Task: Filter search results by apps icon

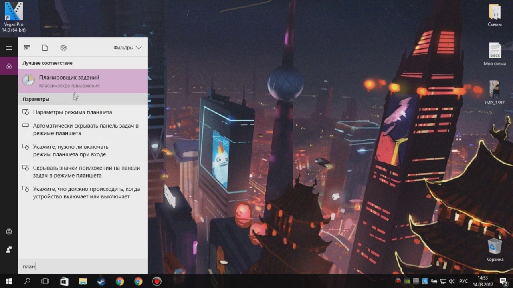Action: pos(27,48)
